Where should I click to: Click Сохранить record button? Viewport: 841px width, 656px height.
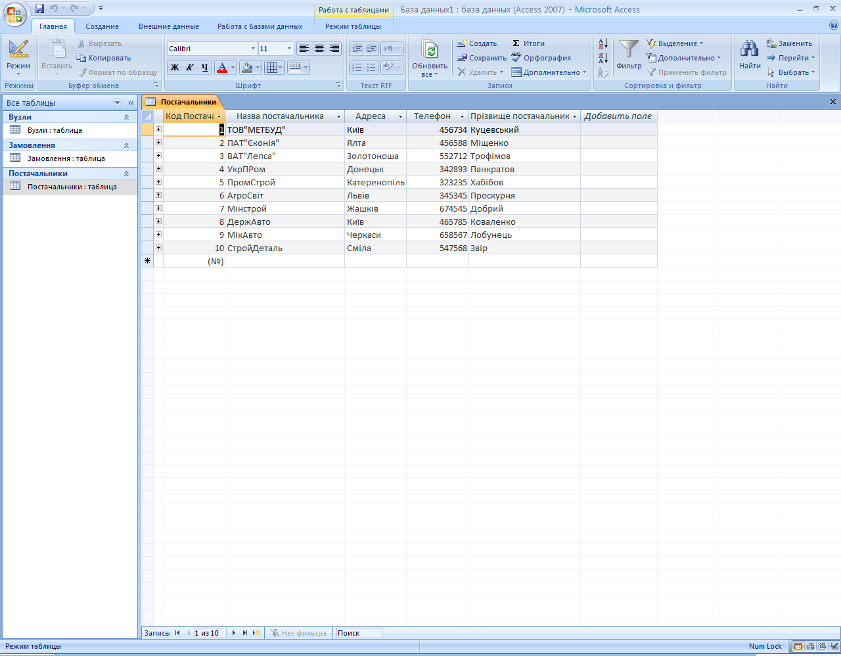tap(482, 58)
